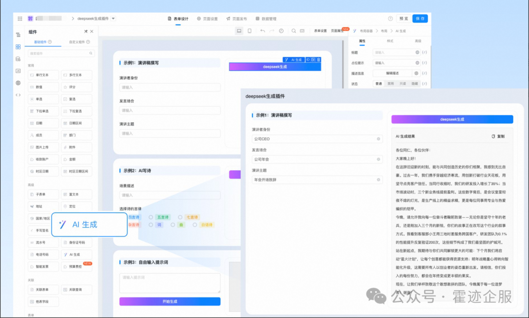Open the apps grid launcher icon
The height and width of the screenshot is (318, 529).
coord(20,19)
